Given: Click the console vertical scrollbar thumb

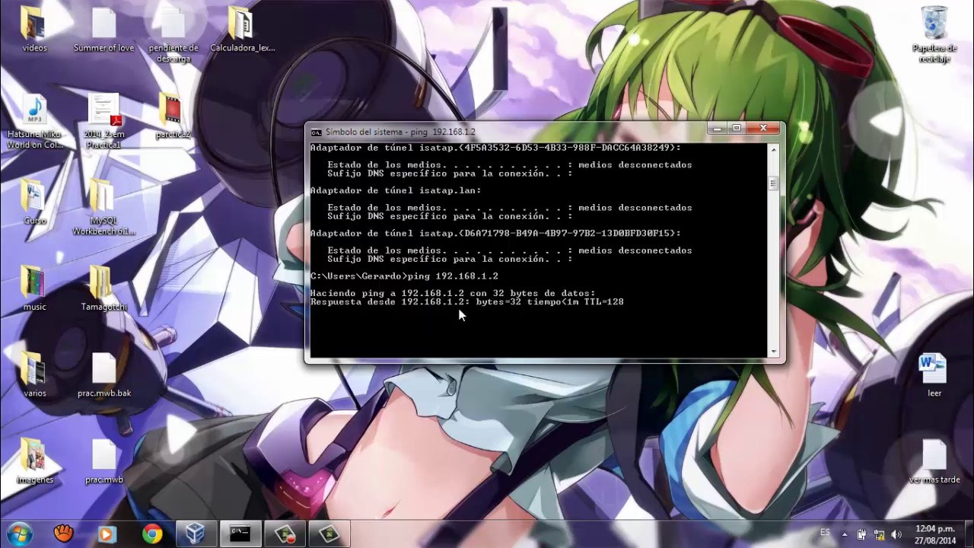Looking at the screenshot, I should click(773, 183).
